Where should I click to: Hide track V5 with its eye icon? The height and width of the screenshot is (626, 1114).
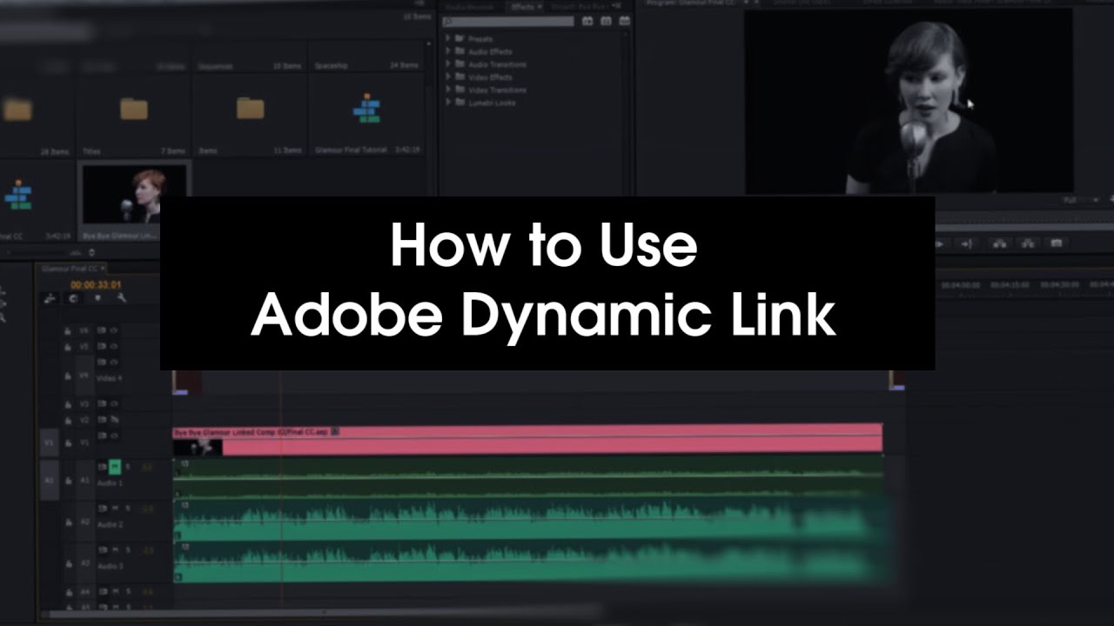(x=114, y=347)
